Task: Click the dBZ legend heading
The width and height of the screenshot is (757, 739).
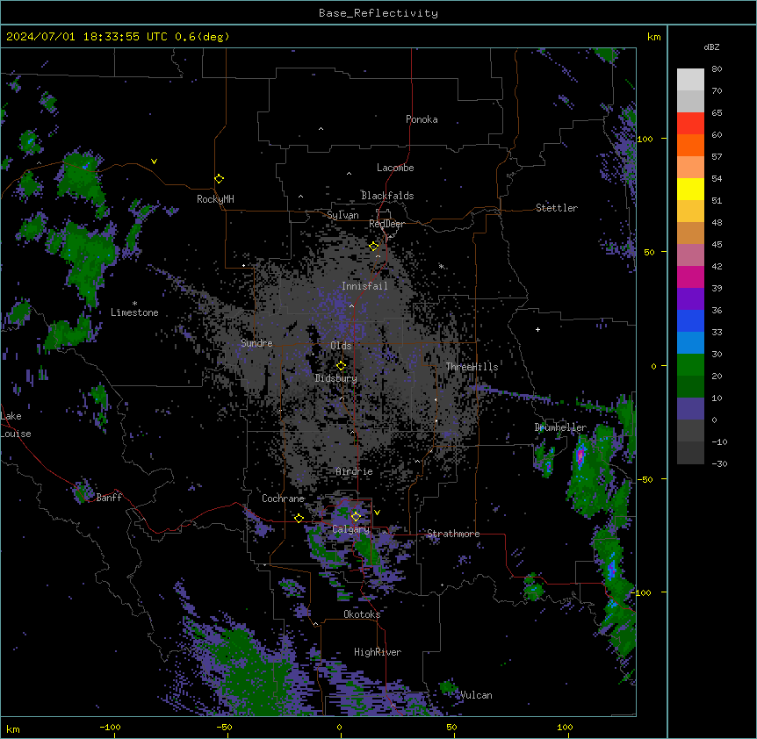Action: click(x=711, y=47)
